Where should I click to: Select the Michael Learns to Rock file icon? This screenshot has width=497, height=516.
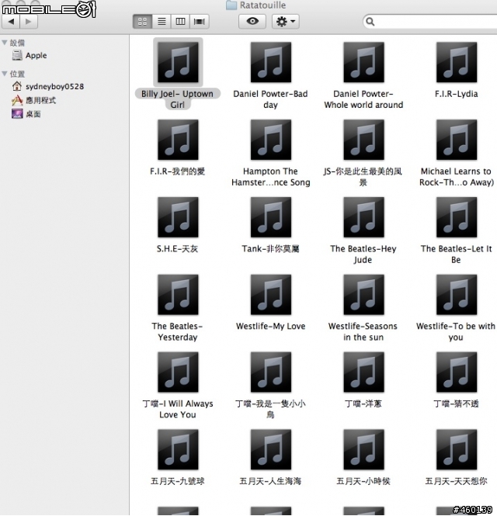[x=457, y=140]
